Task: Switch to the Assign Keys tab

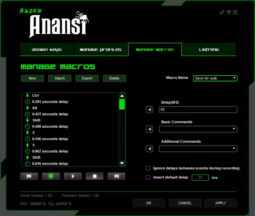Action: tap(47, 49)
